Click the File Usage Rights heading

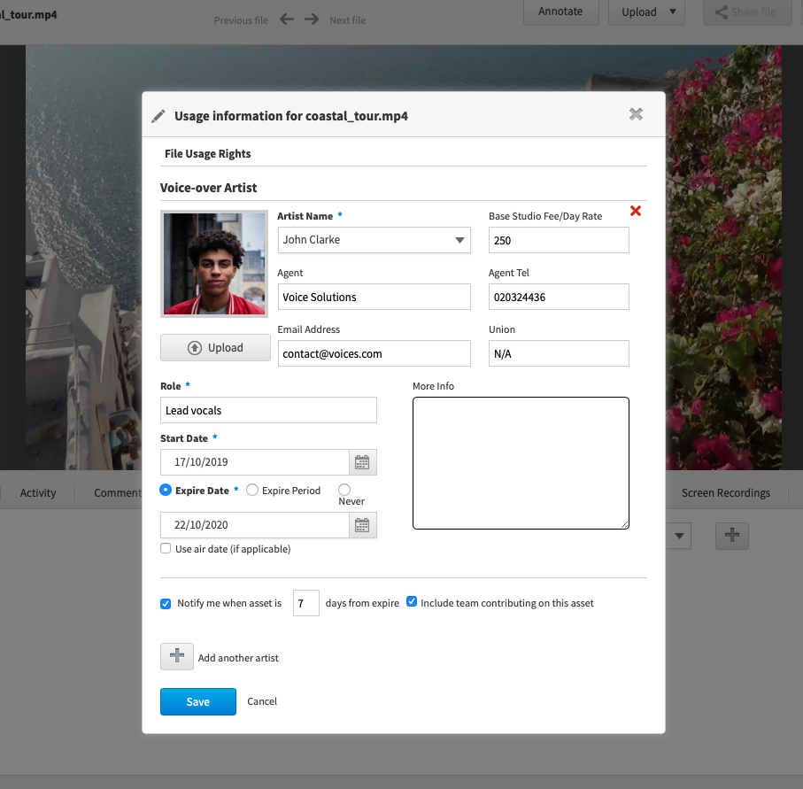coord(207,154)
